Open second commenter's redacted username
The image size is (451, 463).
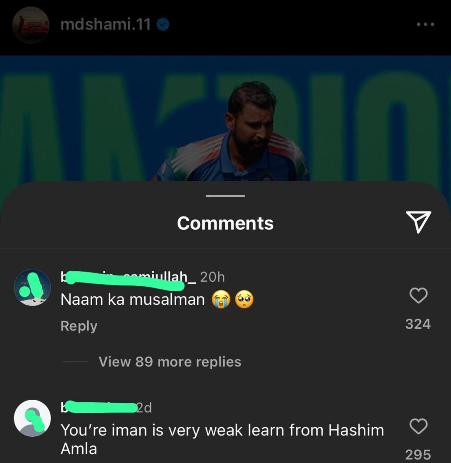[x=98, y=407]
